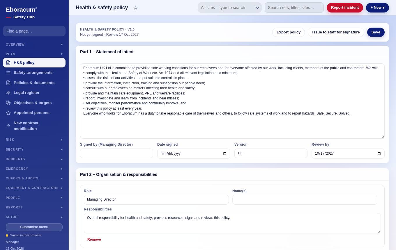The width and height of the screenshot is (396, 250).
Task: Click the Appointed persons star icon
Action: click(x=8, y=113)
